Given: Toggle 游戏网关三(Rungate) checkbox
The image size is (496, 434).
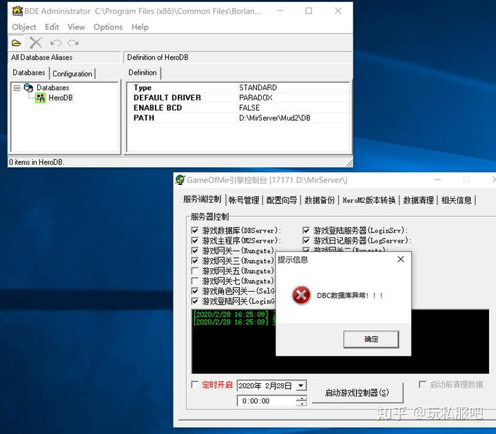Looking at the screenshot, I should pos(195,261).
